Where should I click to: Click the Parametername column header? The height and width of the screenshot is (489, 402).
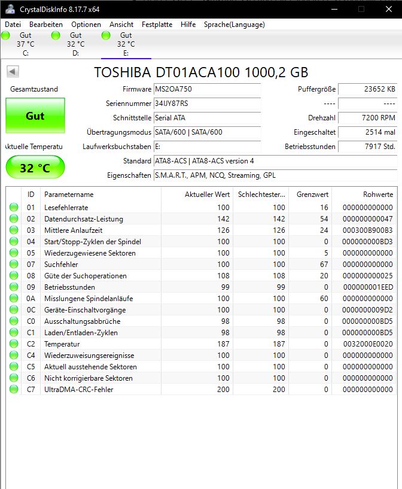click(x=100, y=195)
